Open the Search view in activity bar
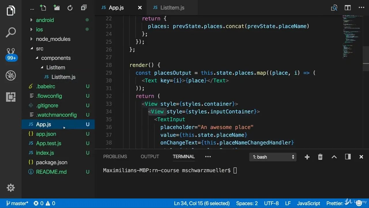The width and height of the screenshot is (369, 208). coord(11,33)
